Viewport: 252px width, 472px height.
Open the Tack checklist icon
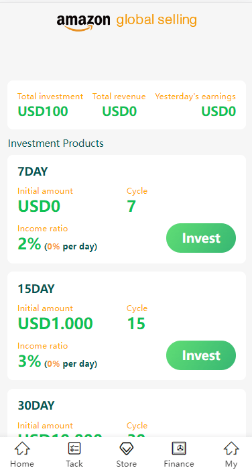coord(74,449)
